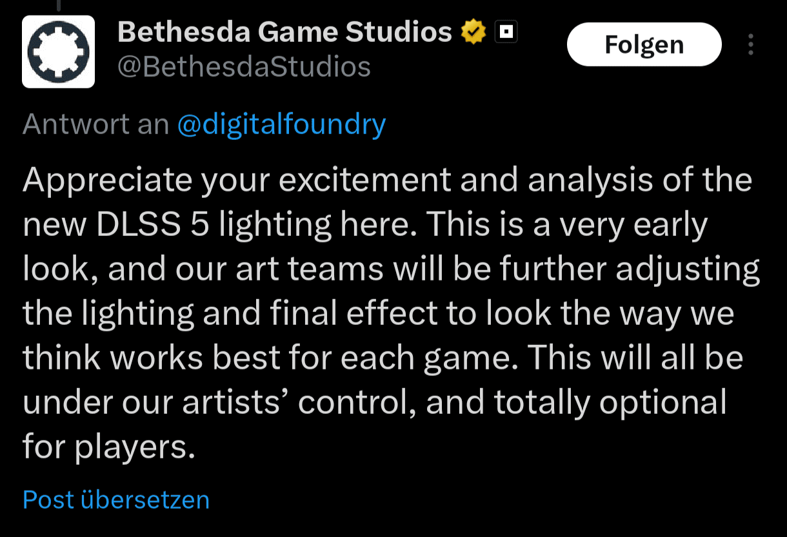
Task: Click the word "artists'" in the post
Action: pos(235,403)
